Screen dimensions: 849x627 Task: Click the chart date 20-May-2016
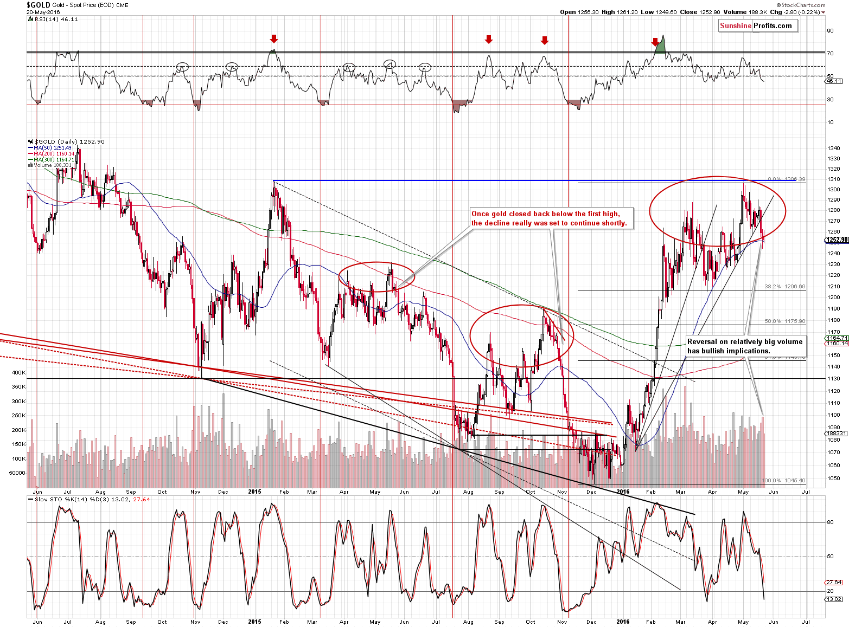pyautogui.click(x=43, y=12)
